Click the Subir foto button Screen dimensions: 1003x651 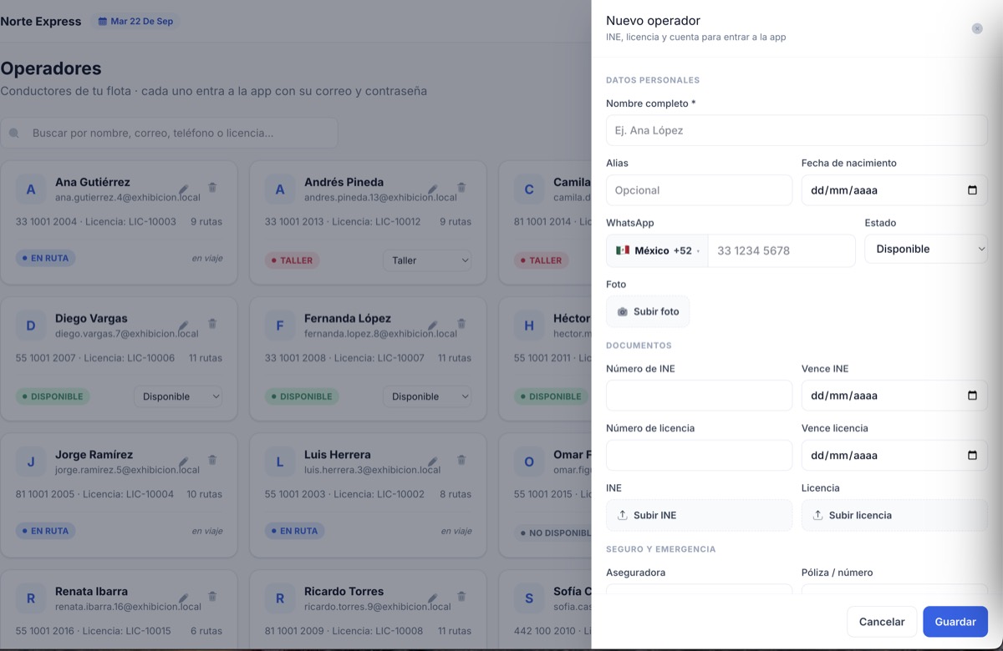[648, 311]
